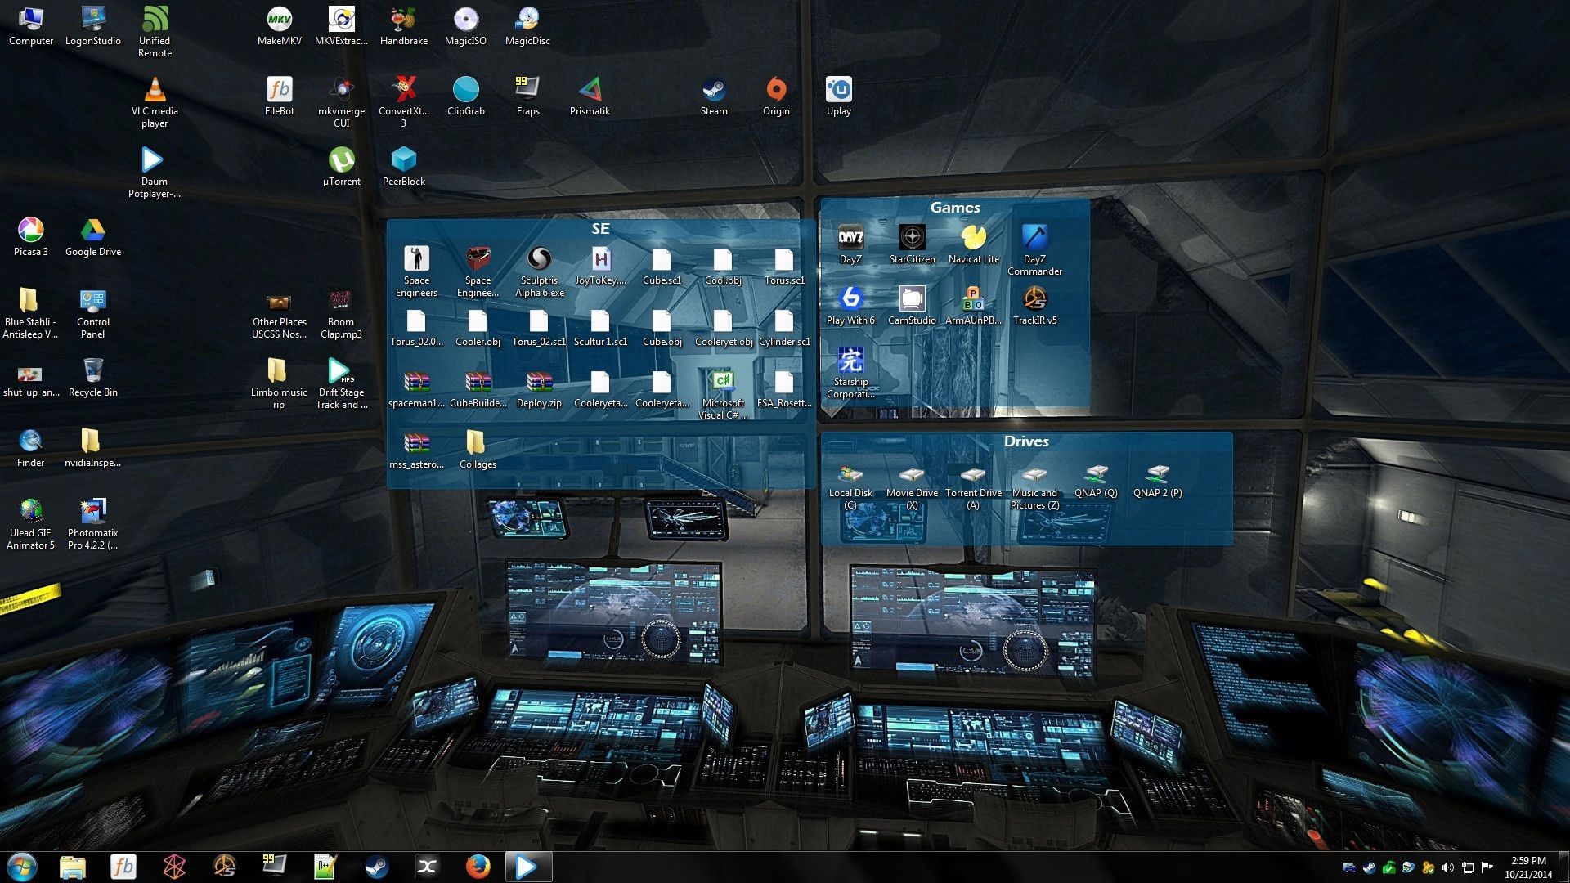Click the Recycle Bin icon
Image resolution: width=1570 pixels, height=883 pixels.
[92, 371]
